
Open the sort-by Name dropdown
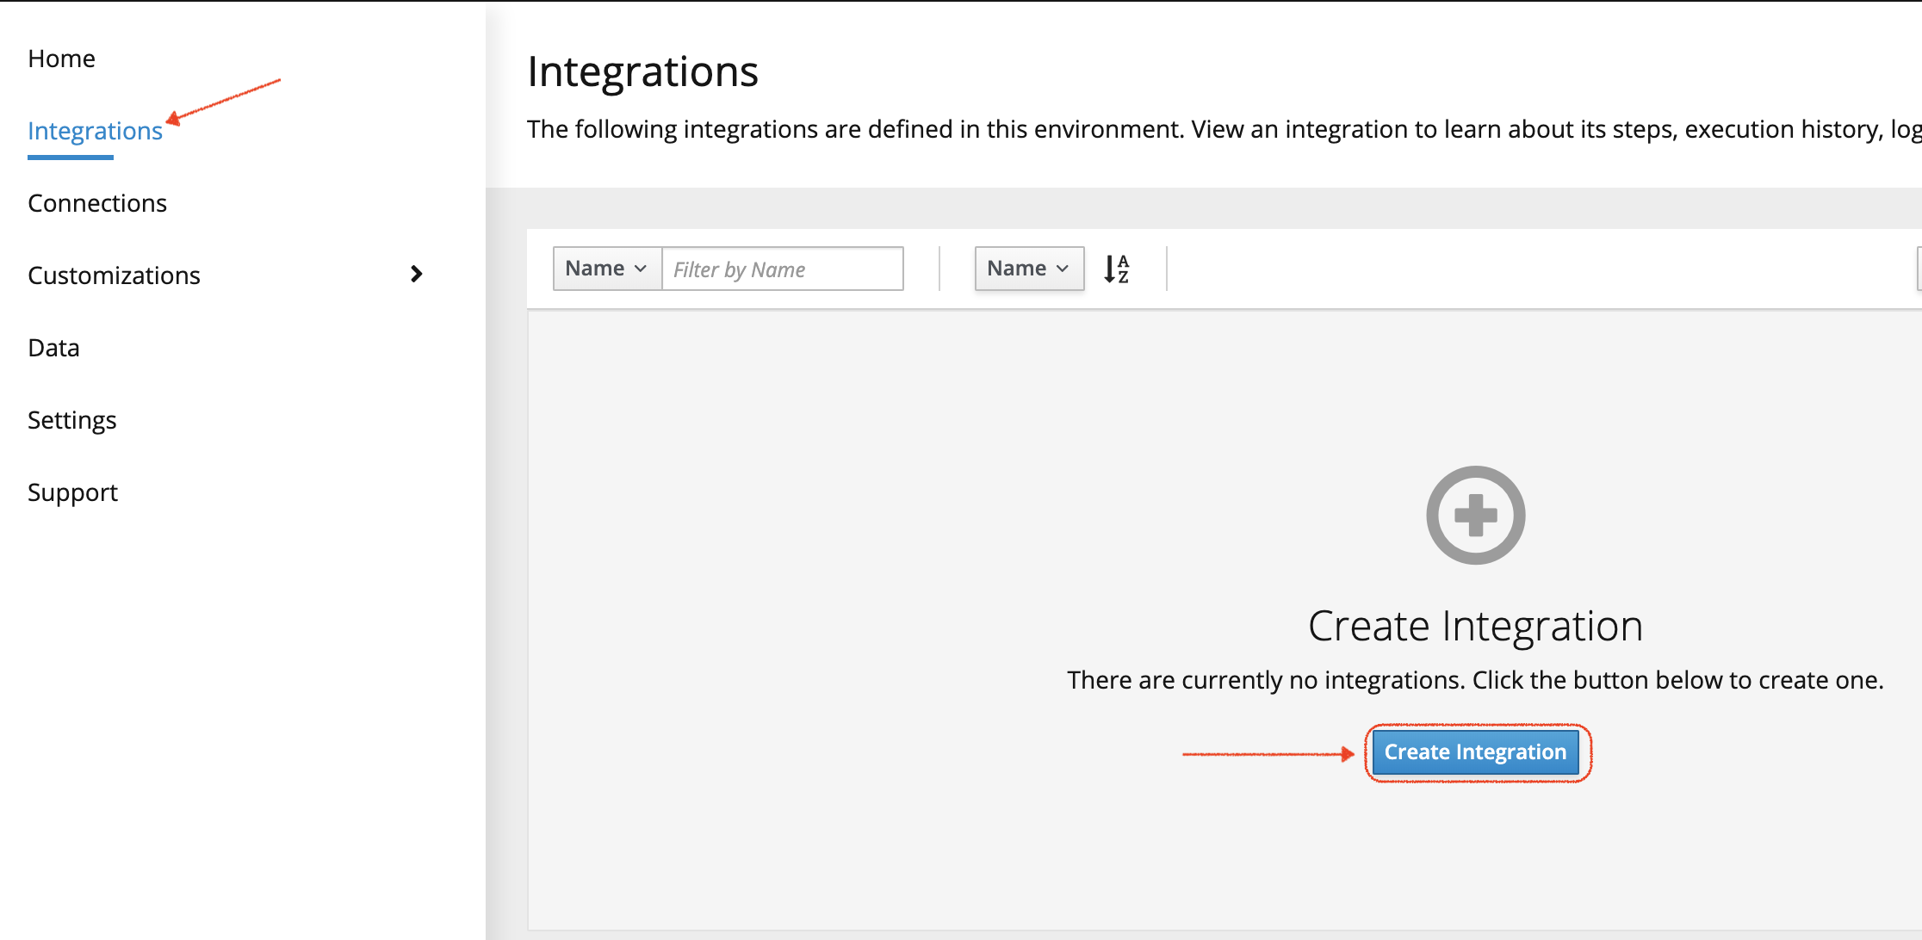click(1028, 269)
